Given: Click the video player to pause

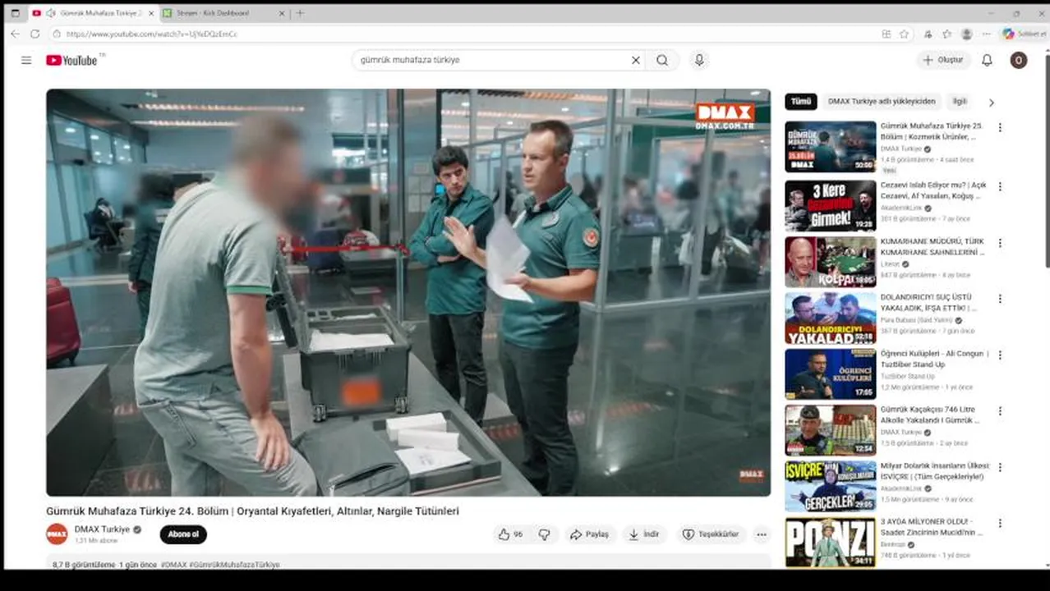Looking at the screenshot, I should 408,292.
